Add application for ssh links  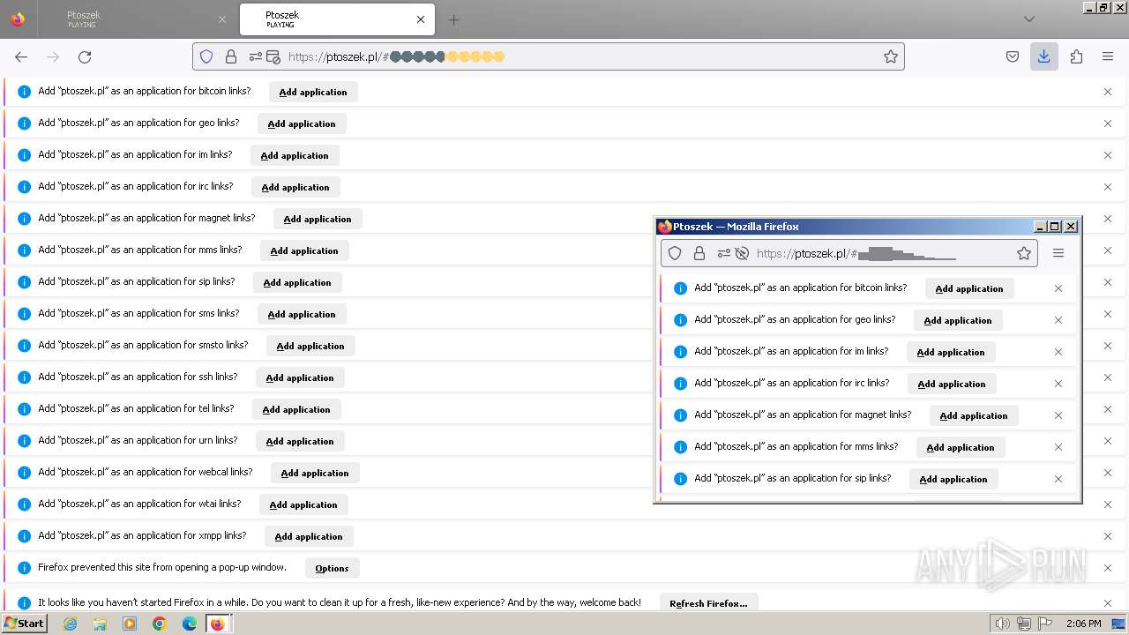click(x=300, y=377)
